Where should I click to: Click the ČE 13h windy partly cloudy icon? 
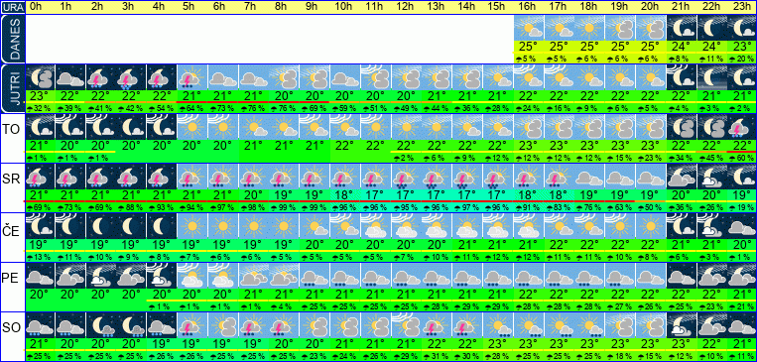(437, 226)
